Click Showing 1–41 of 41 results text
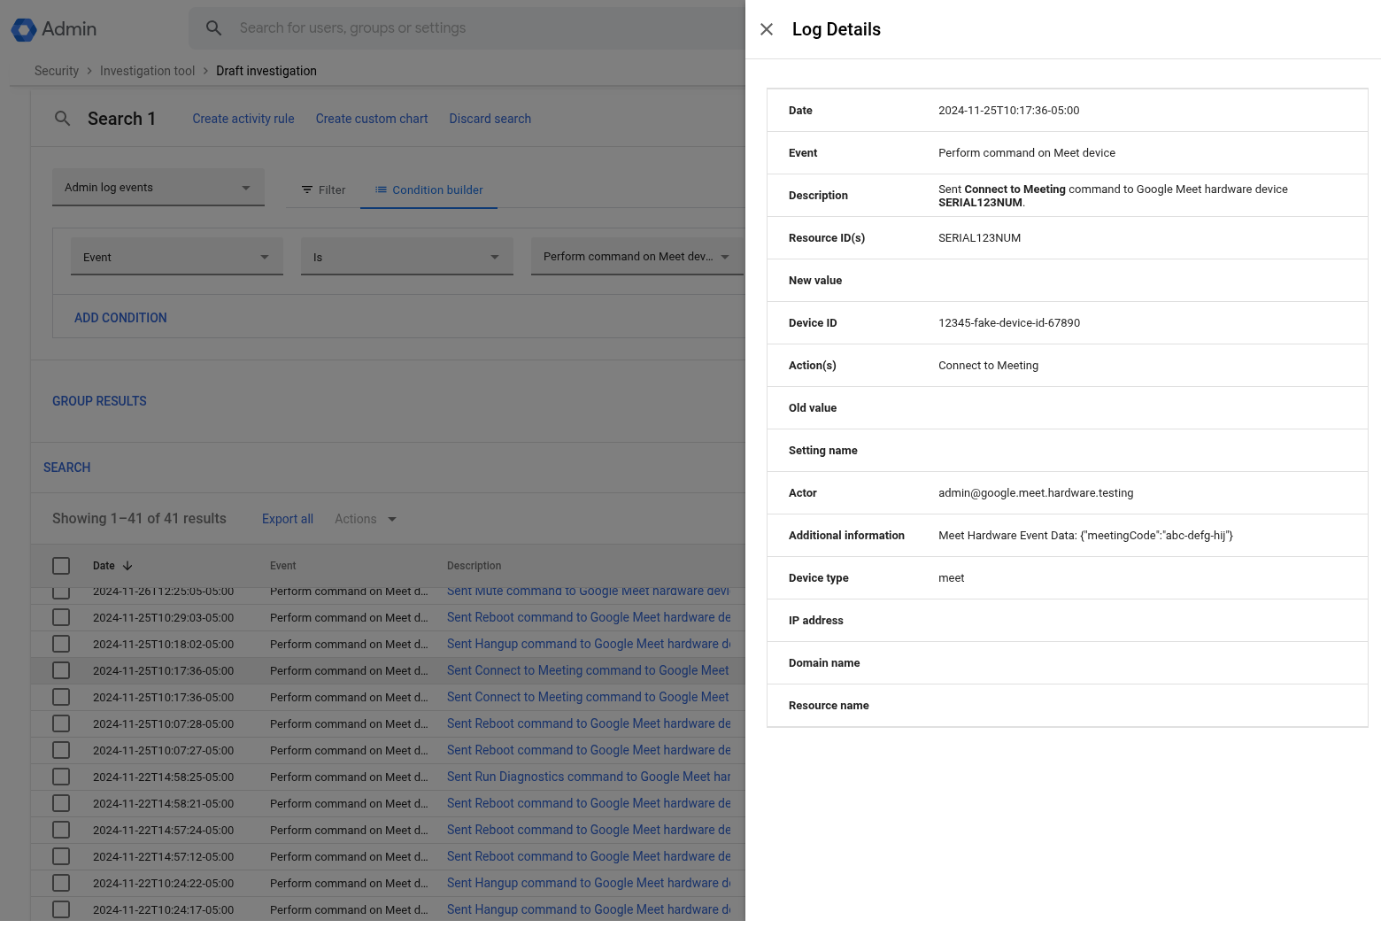Viewport: 1381px width, 928px height. pyautogui.click(x=139, y=519)
